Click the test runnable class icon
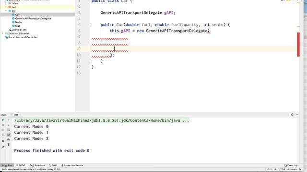Screen dimensions: 307x172 13,26
